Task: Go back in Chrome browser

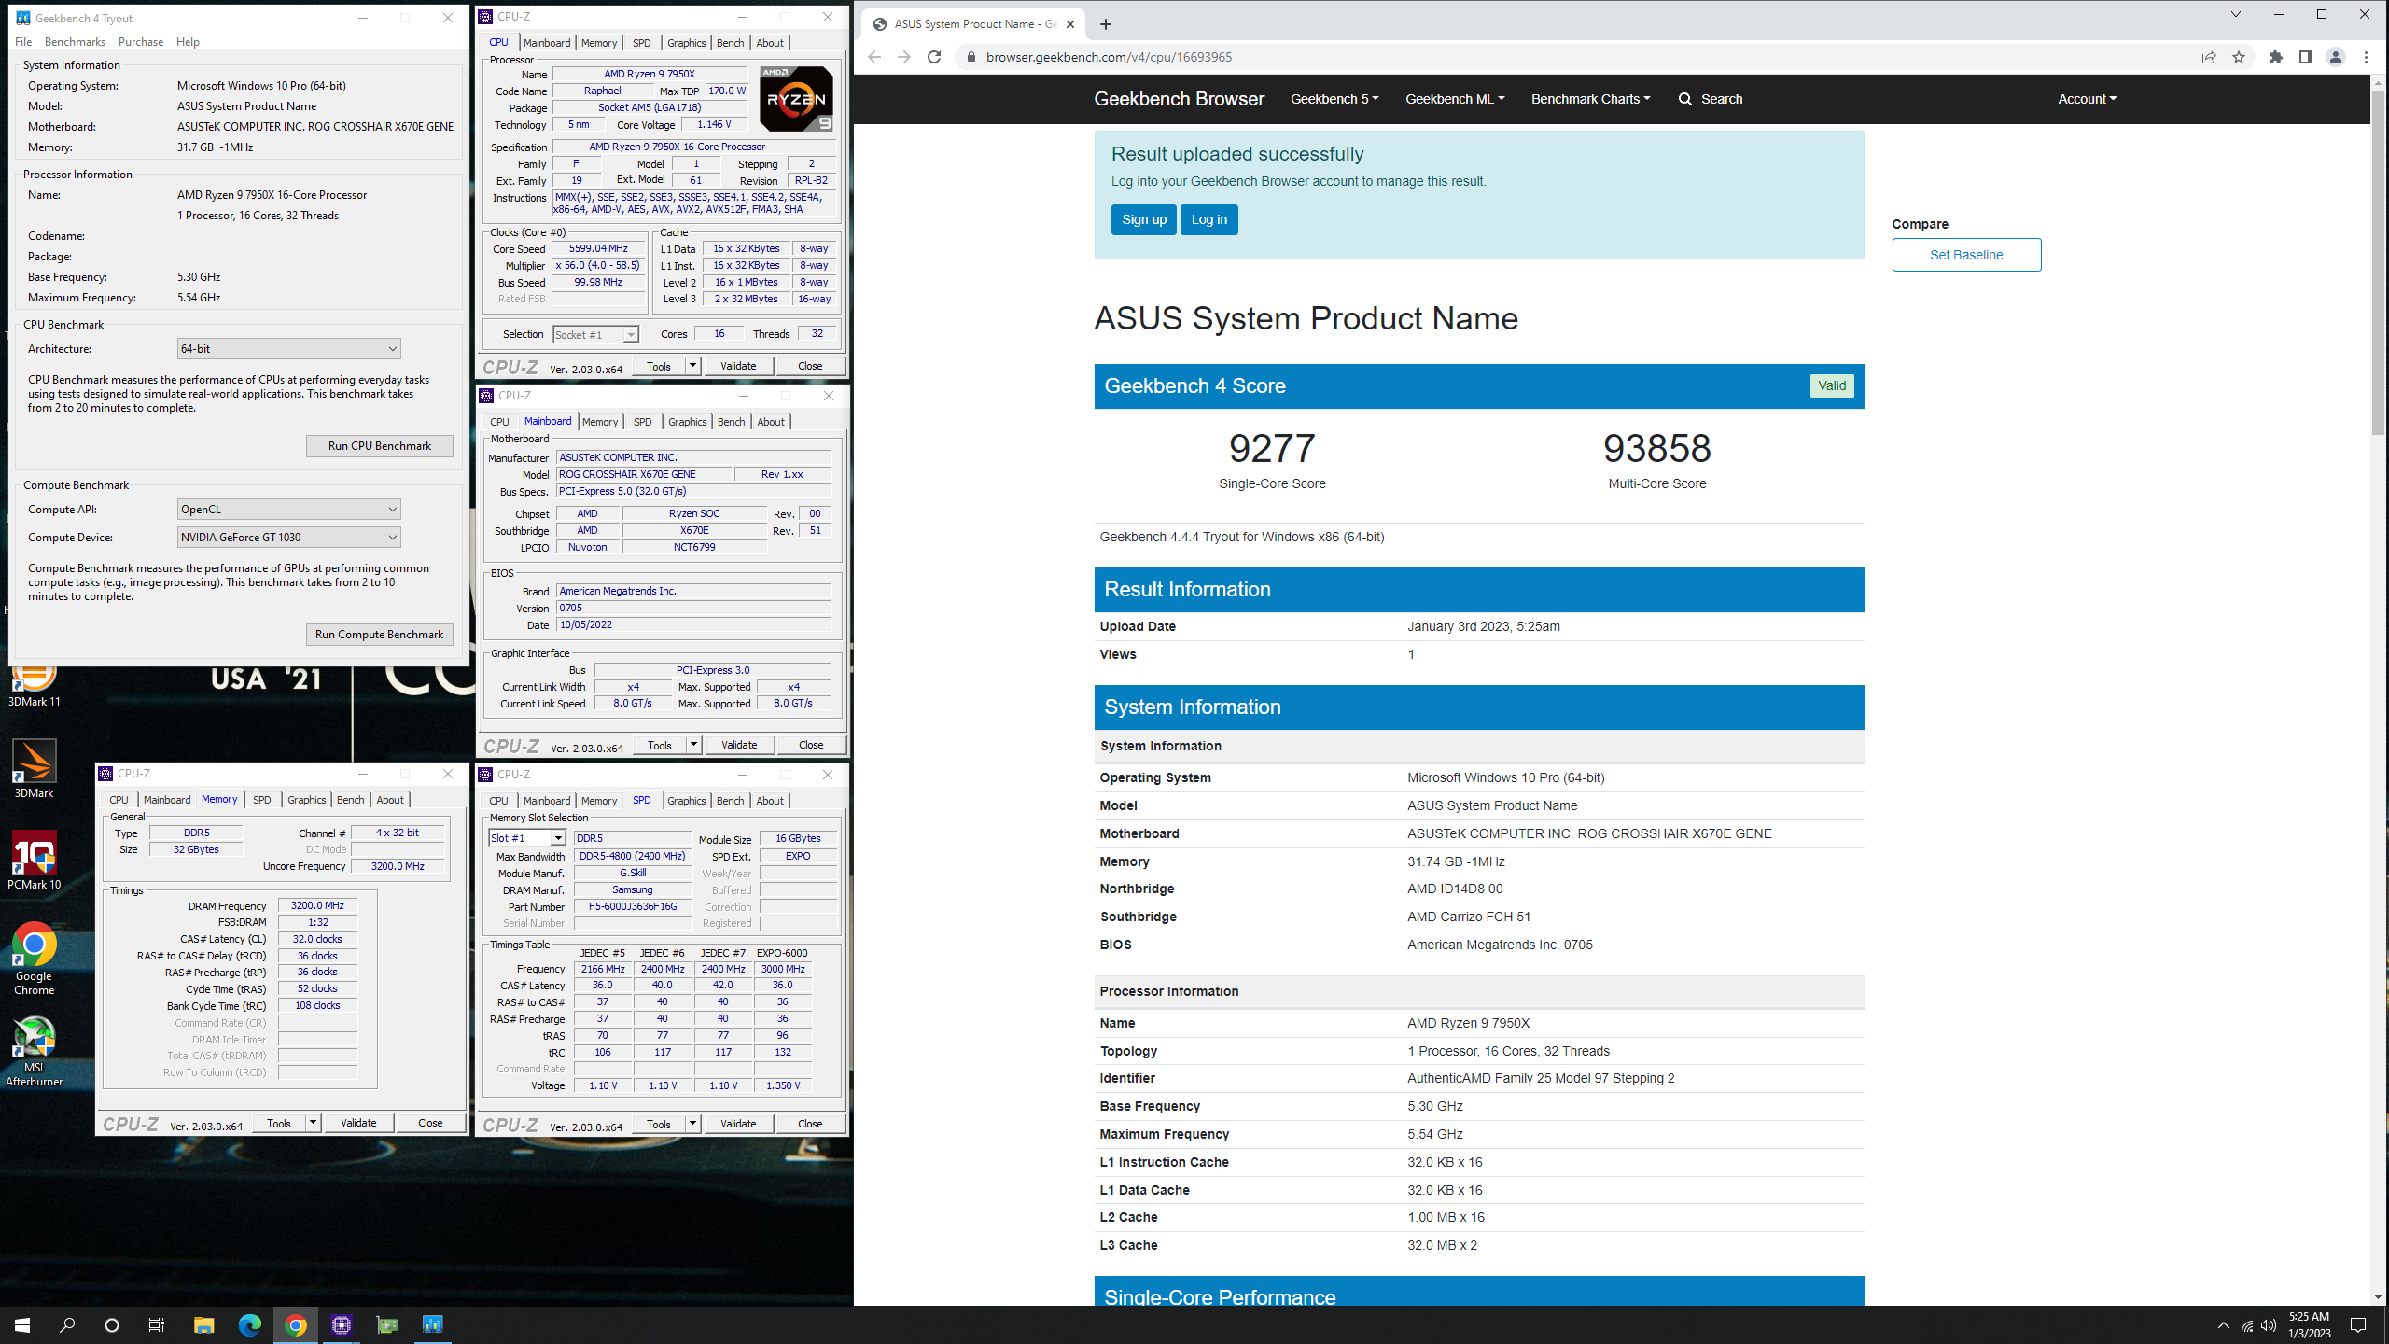Action: coord(874,57)
